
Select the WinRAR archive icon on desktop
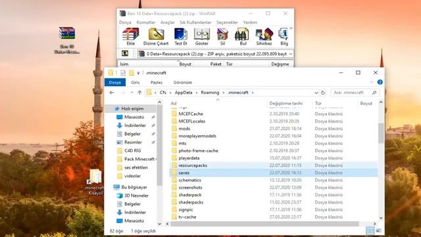pos(67,40)
